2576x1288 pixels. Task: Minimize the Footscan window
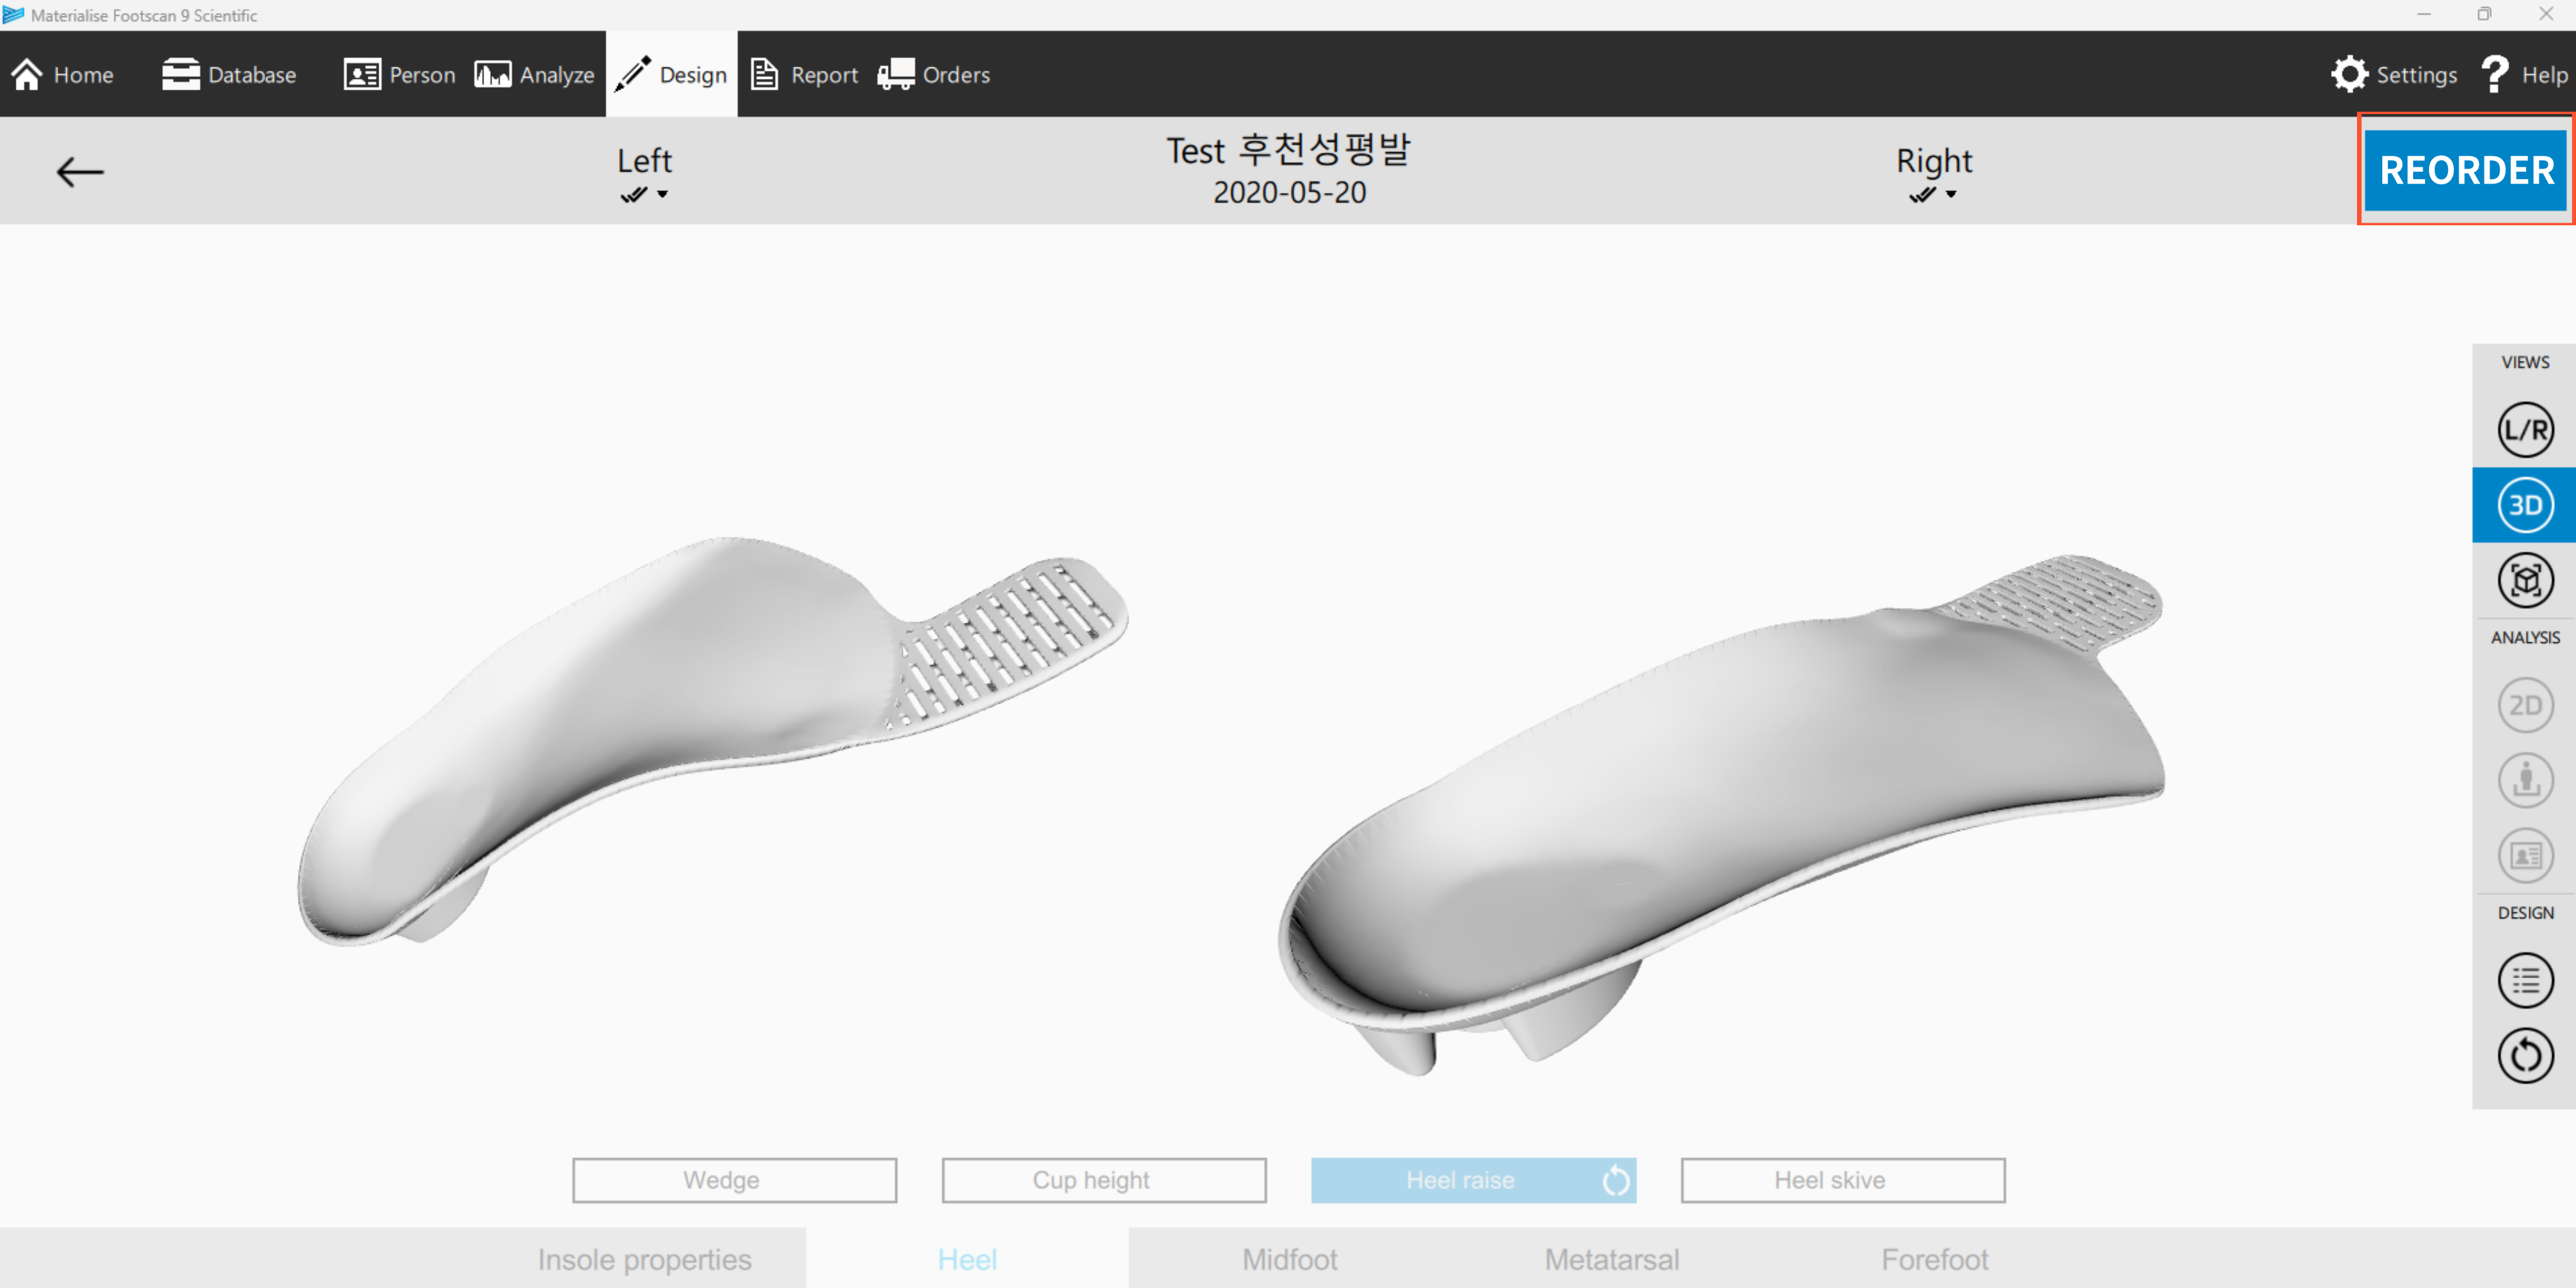point(2424,14)
